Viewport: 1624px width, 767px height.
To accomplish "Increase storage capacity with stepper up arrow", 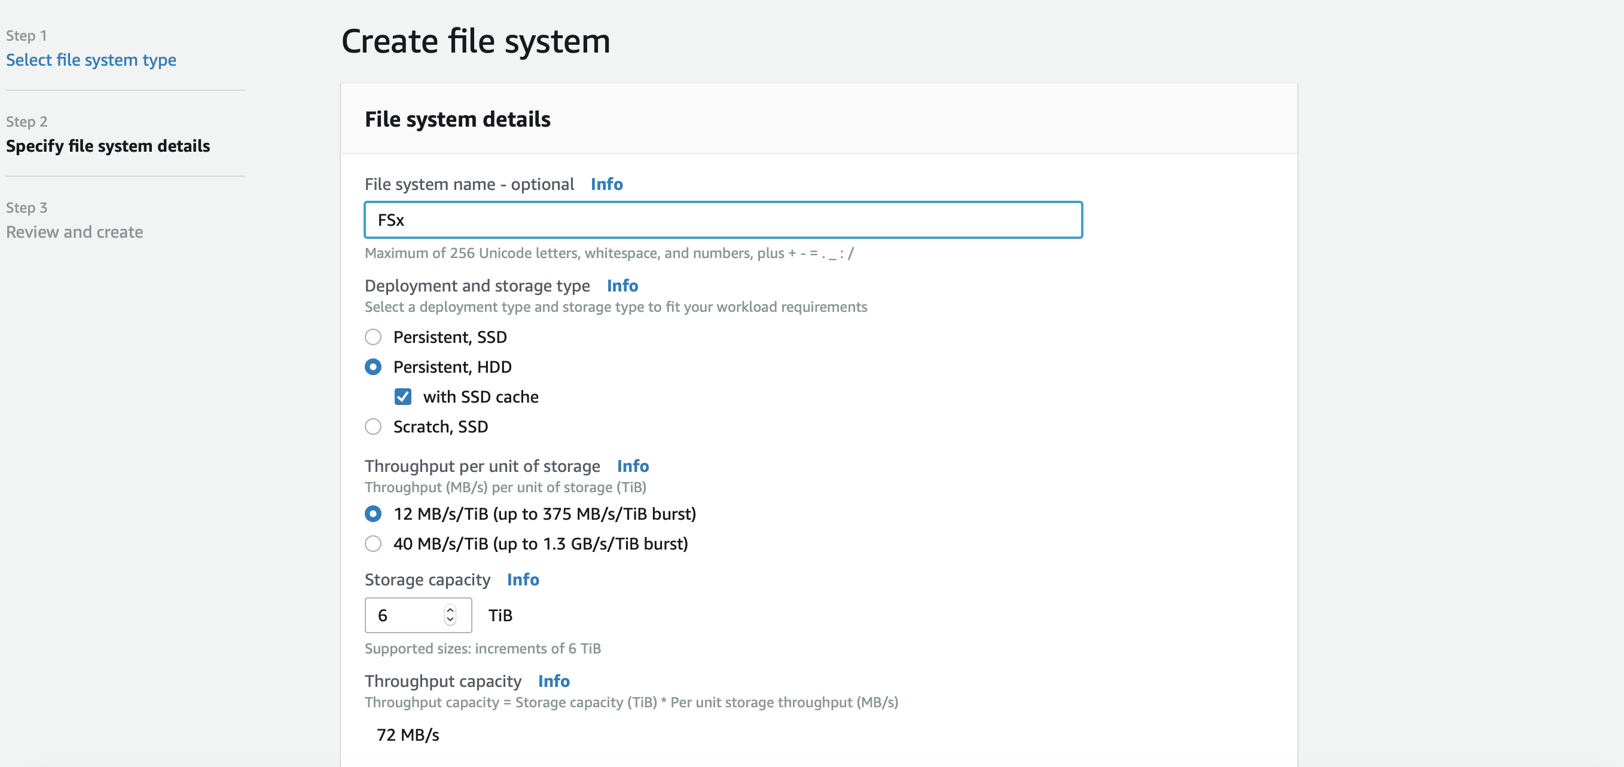I will coord(450,609).
